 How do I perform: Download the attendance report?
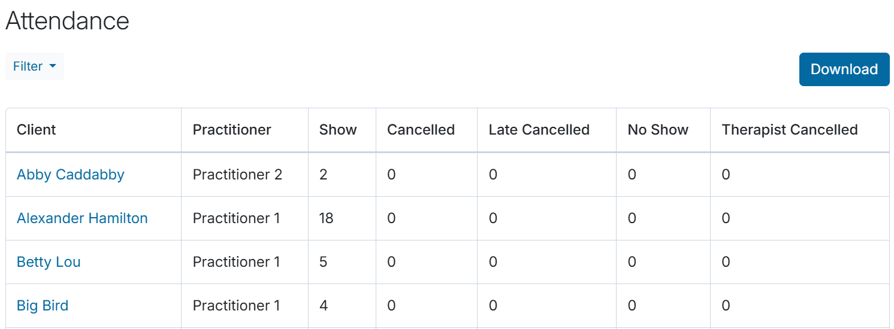coord(844,69)
